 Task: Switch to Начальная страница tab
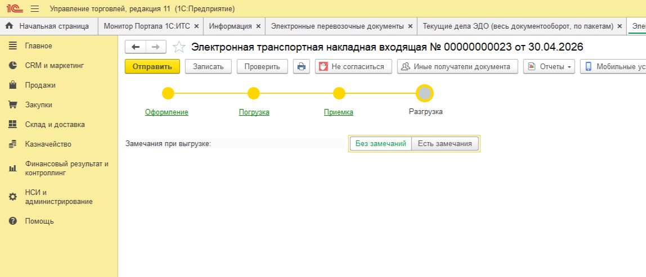tap(53, 26)
